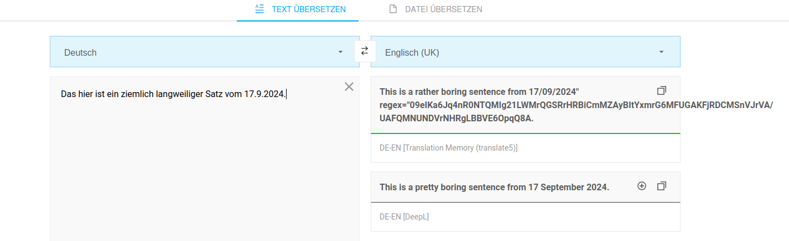Image resolution: width=789 pixels, height=241 pixels.
Task: Click the plus icon on DeepL result
Action: 642,186
